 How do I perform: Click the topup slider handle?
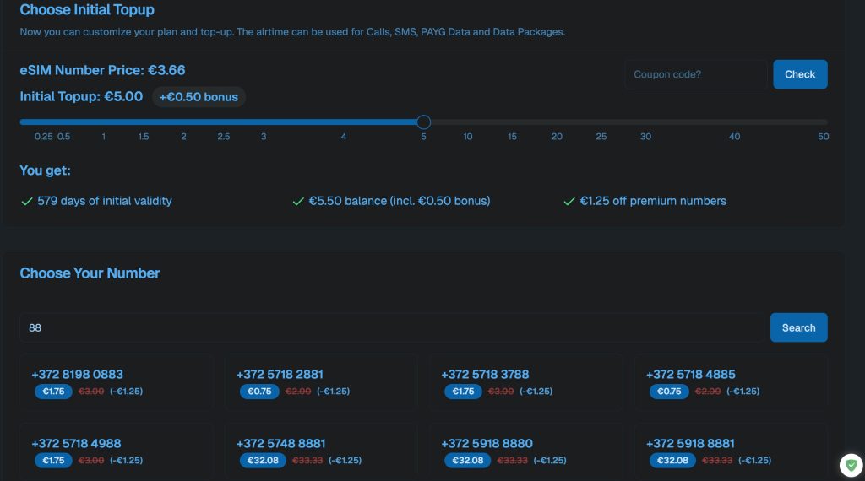pyautogui.click(x=424, y=122)
